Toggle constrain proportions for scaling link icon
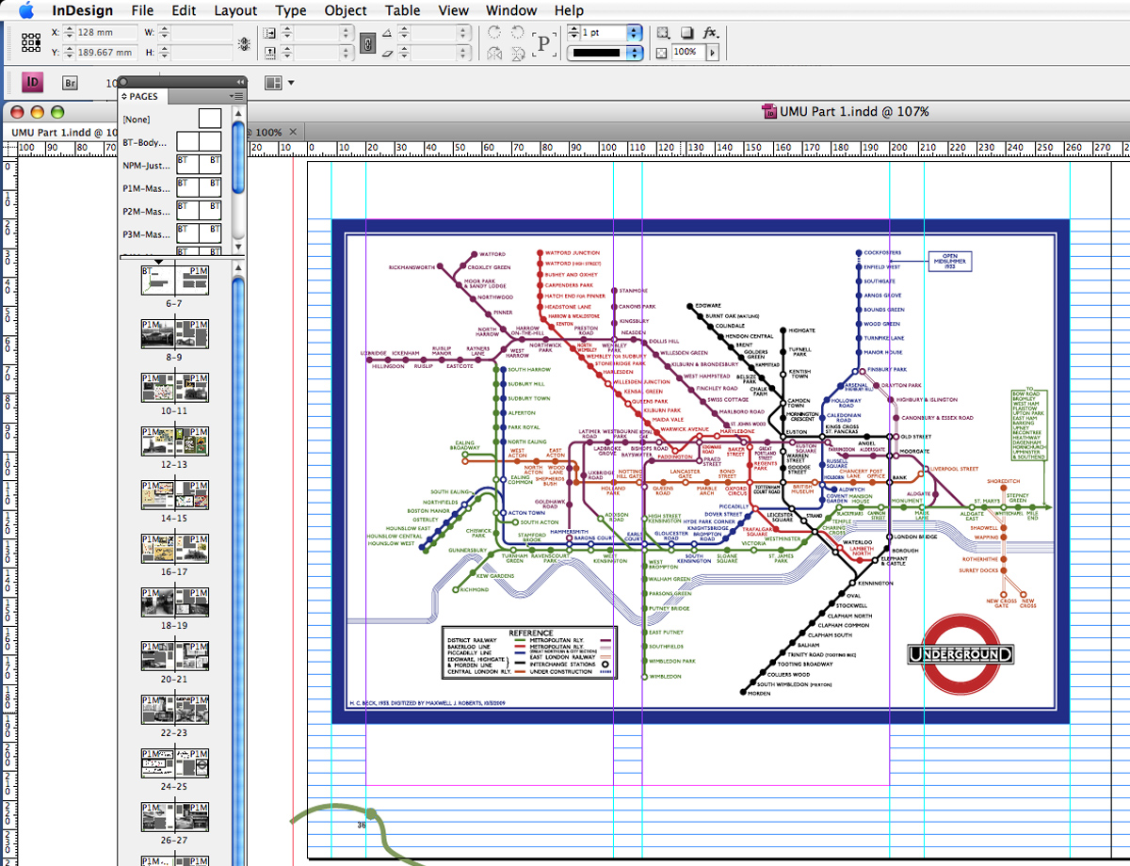Image resolution: width=1130 pixels, height=866 pixels. pyautogui.click(x=368, y=41)
